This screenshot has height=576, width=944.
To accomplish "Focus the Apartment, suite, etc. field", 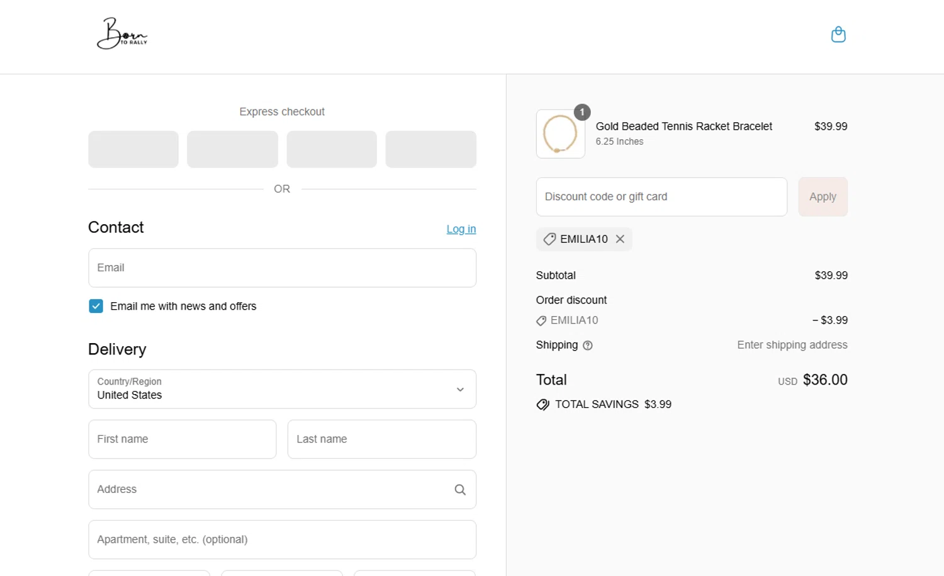I will (282, 539).
